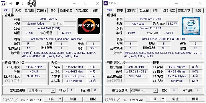
Task: Close the left window via title bar X
Action: (x=98, y=3)
